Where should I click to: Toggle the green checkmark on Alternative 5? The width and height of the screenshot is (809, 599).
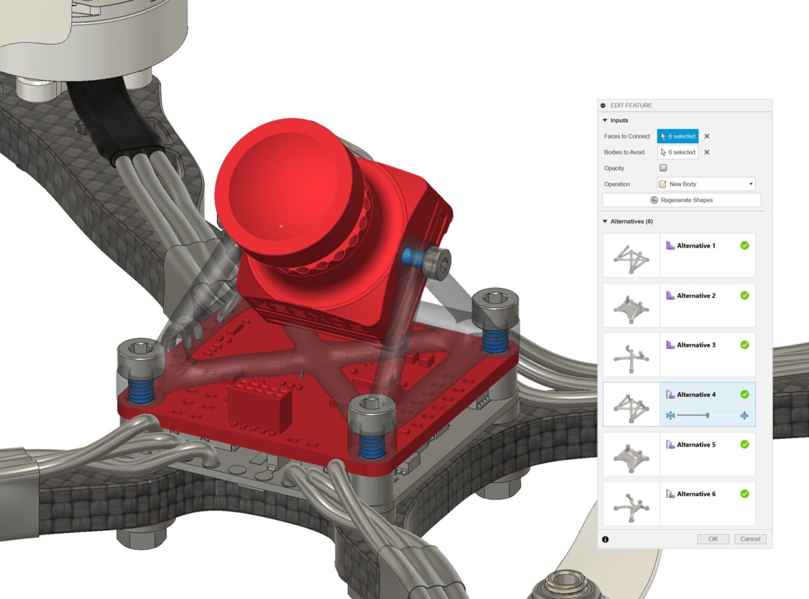pos(744,445)
